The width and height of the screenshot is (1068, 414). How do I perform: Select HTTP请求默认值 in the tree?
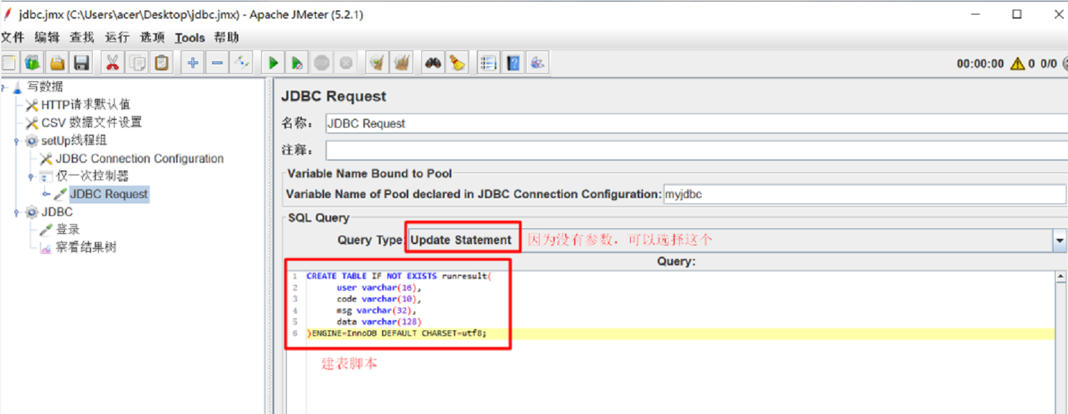[86, 105]
